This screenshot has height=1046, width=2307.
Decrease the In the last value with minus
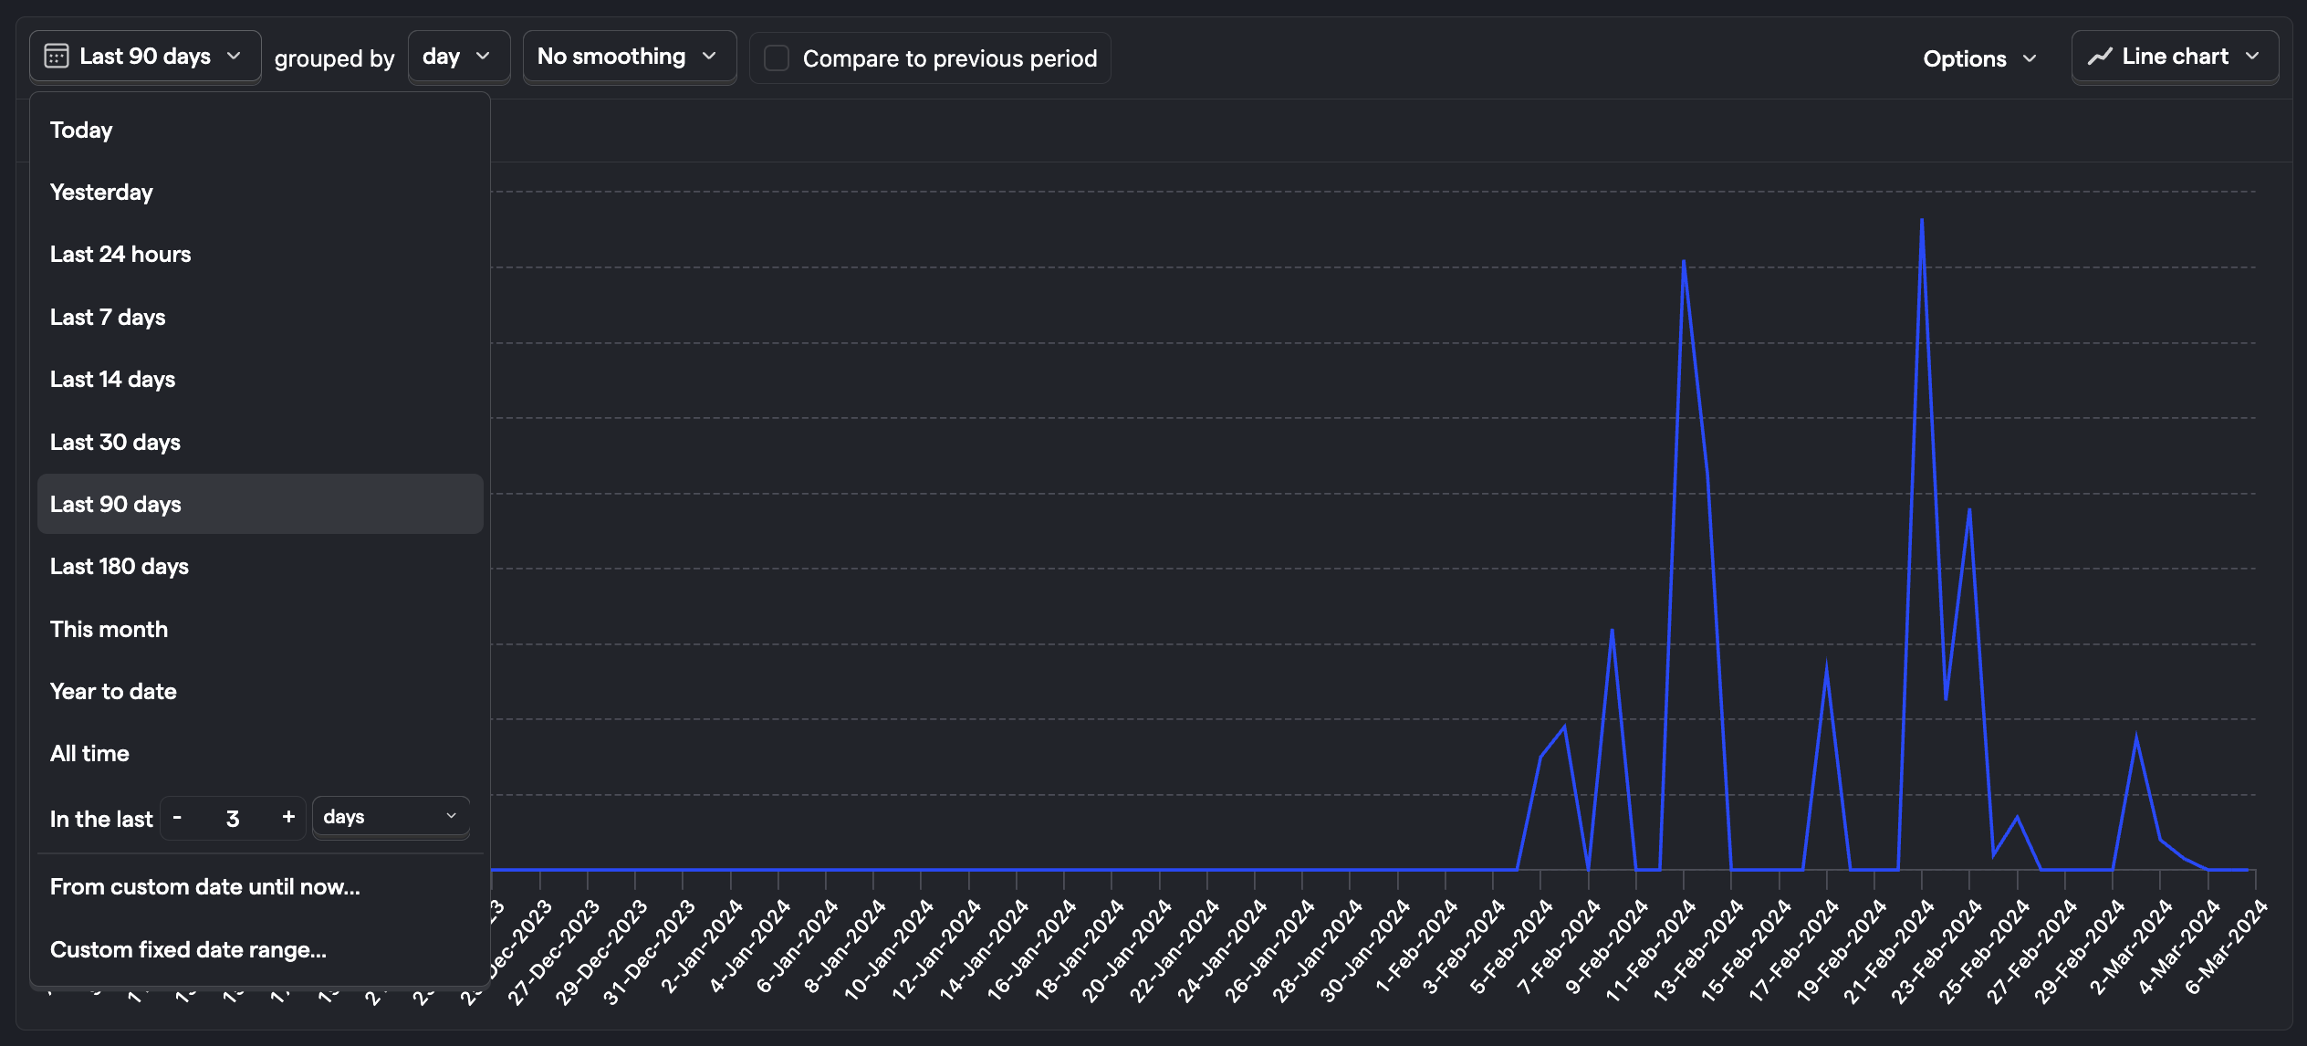(177, 817)
